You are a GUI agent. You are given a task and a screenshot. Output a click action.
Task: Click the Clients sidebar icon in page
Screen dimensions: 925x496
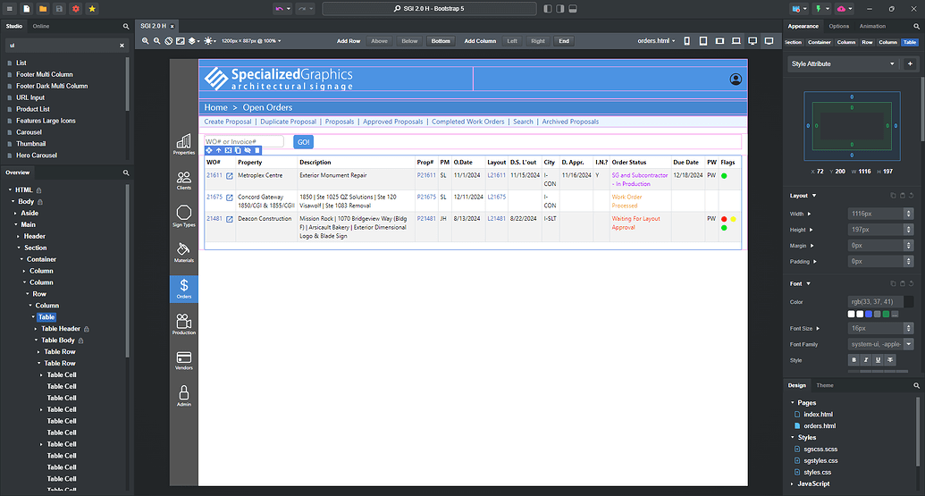coord(183,180)
